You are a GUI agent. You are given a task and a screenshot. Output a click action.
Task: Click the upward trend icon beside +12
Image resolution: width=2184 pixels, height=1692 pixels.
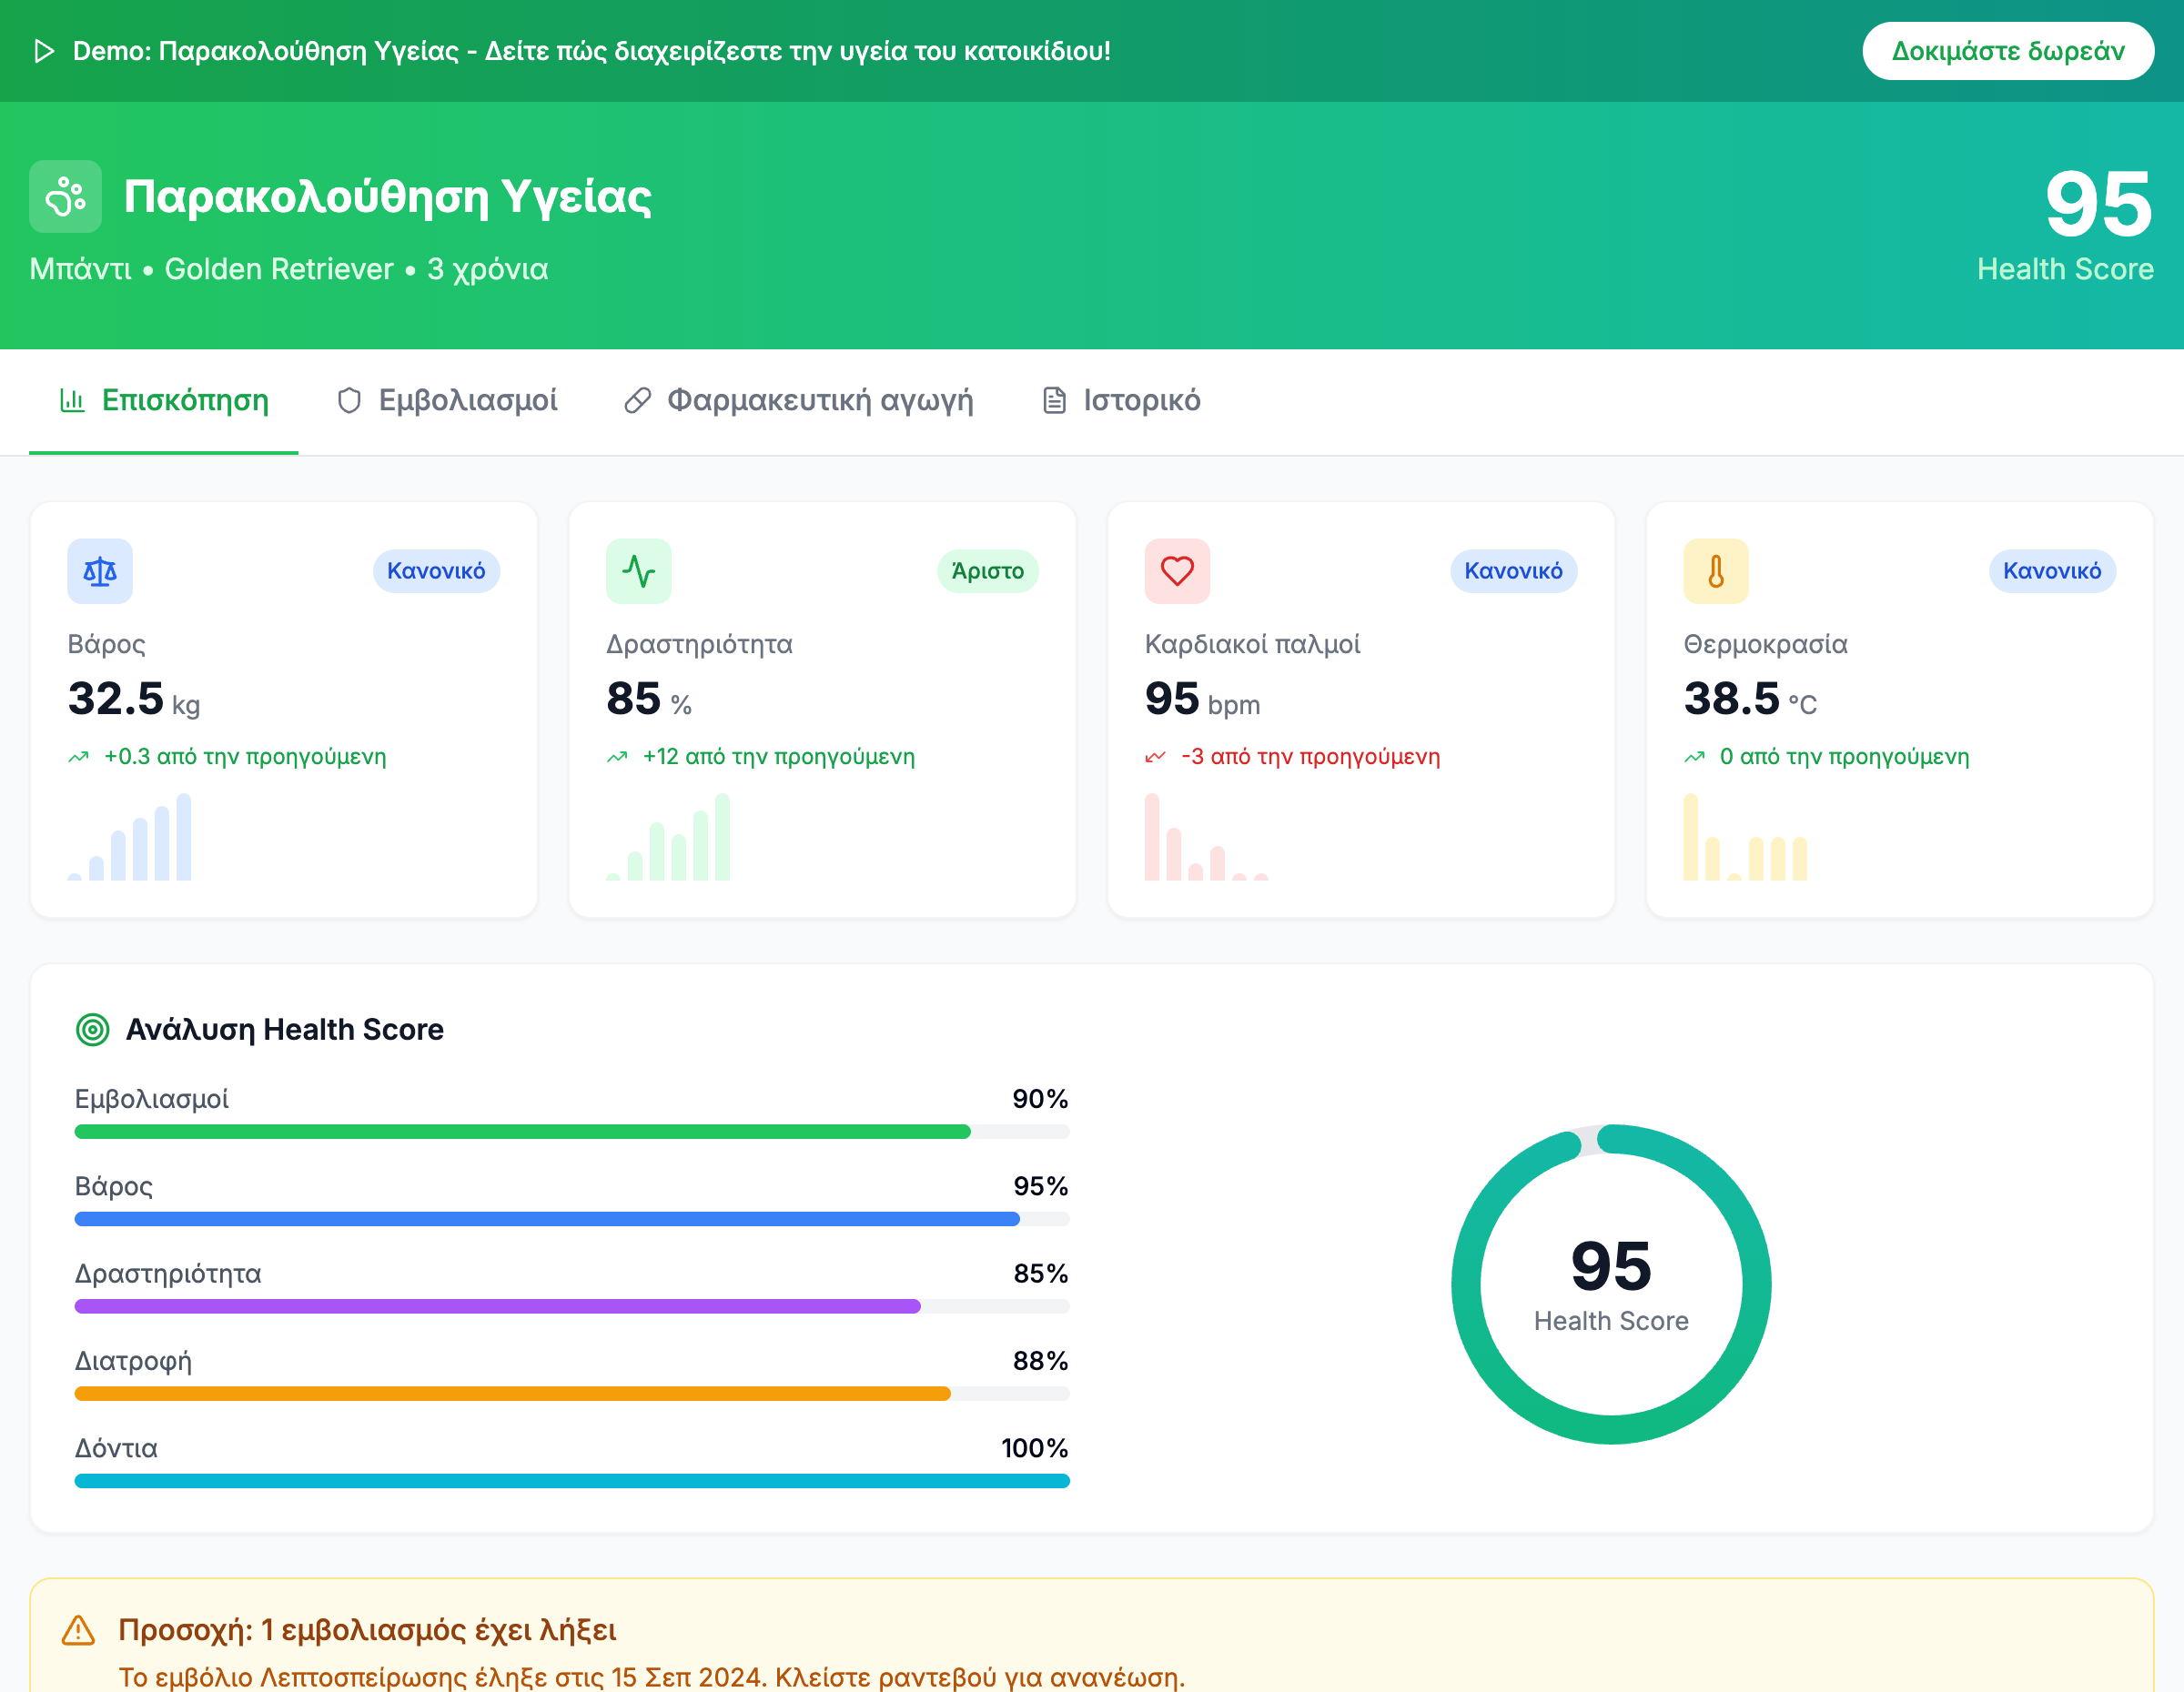[x=618, y=758]
